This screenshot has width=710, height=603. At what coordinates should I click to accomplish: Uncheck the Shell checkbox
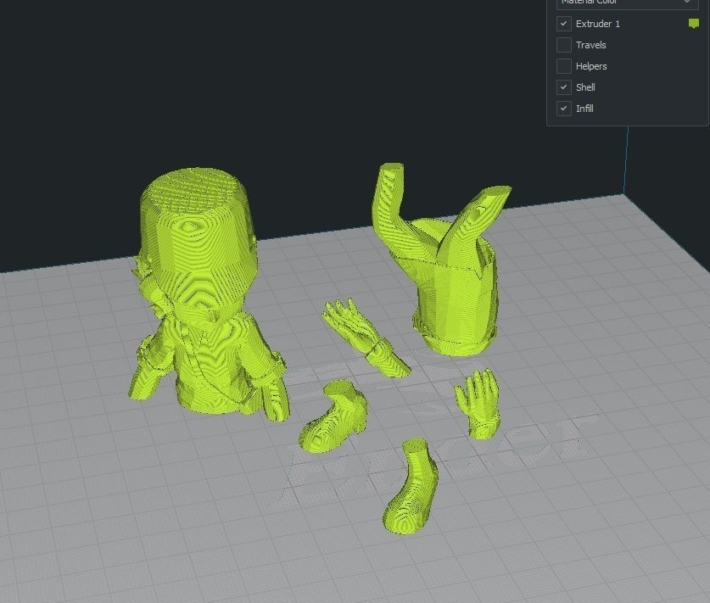pyautogui.click(x=564, y=87)
